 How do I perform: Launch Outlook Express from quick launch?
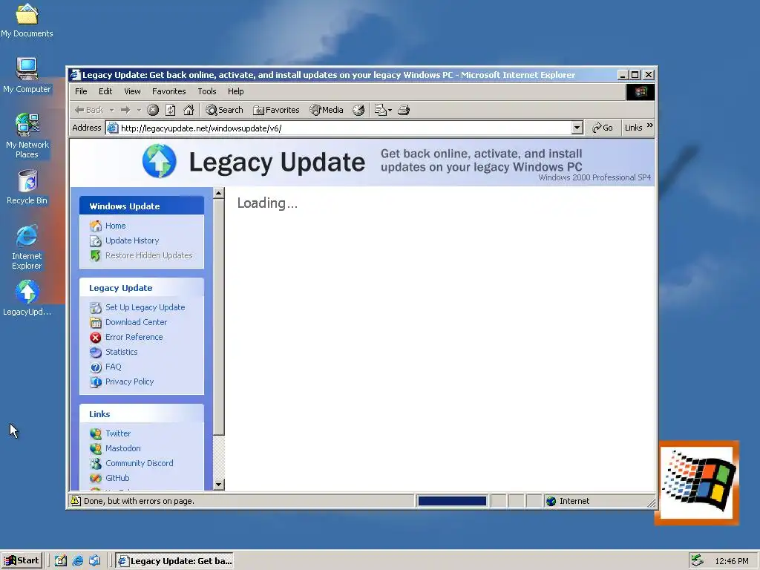94,561
